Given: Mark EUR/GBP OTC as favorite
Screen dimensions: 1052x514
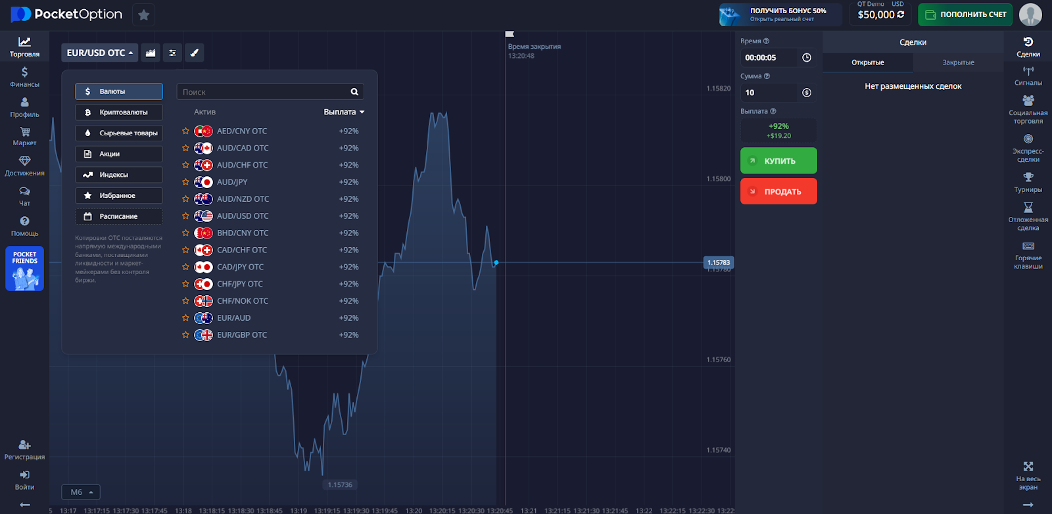Looking at the screenshot, I should click(x=185, y=335).
